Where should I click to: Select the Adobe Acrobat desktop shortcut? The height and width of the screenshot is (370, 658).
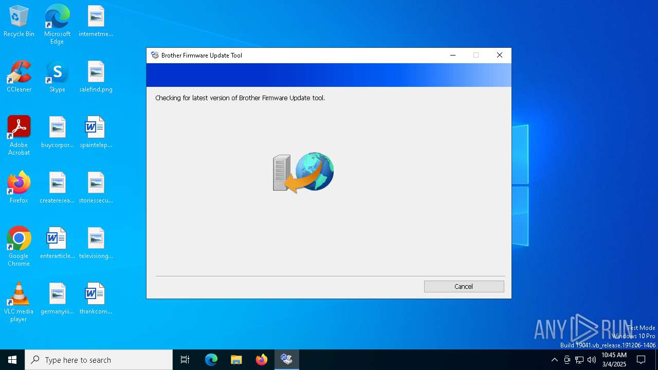(19, 136)
